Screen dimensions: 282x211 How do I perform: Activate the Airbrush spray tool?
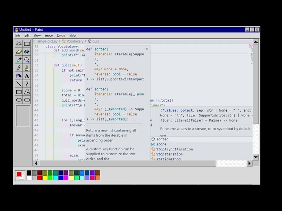[x=19, y=76]
